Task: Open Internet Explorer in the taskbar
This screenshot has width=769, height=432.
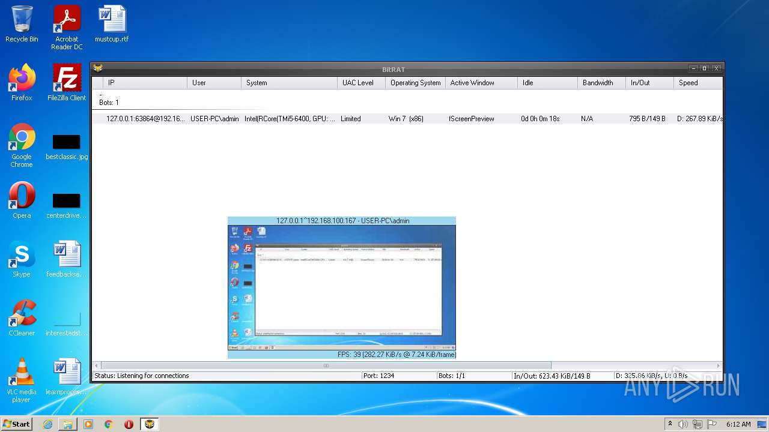Action: click(47, 424)
